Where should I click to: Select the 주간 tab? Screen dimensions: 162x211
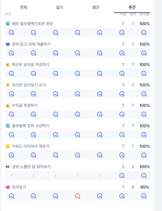132,7
